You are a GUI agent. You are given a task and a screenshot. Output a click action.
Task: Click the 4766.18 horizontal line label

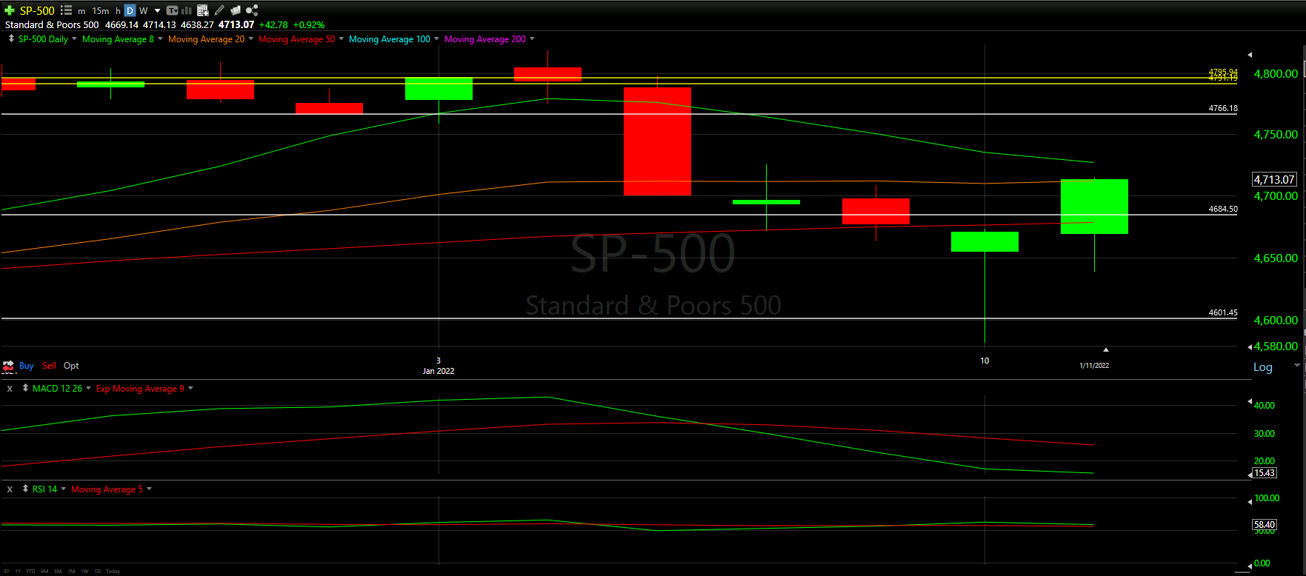pyautogui.click(x=1223, y=108)
